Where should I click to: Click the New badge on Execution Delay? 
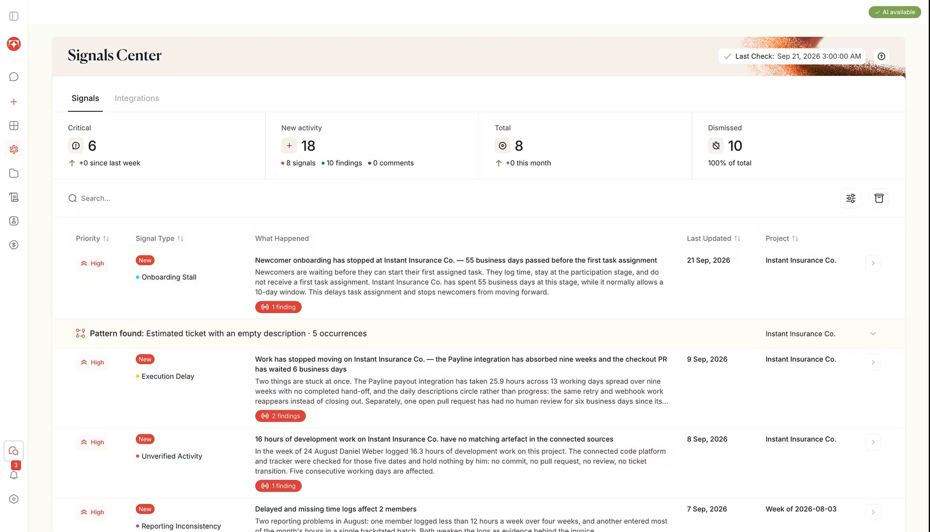pos(145,359)
